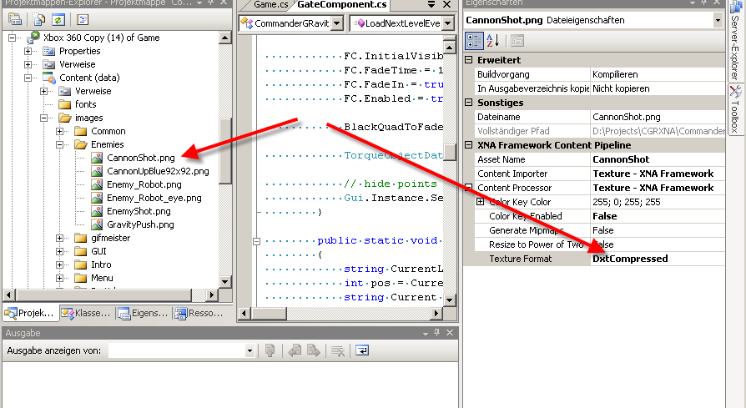Click the Content (data) project icon
746x408 pixels.
(x=49, y=78)
